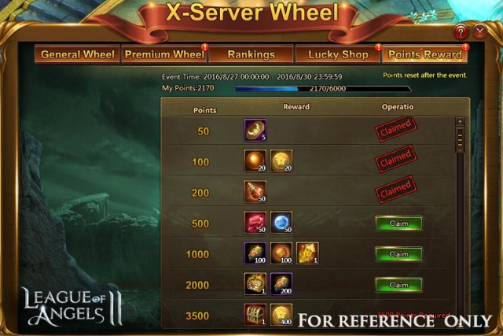Open the red question mark help icon
This screenshot has width=503, height=336.
(x=461, y=31)
